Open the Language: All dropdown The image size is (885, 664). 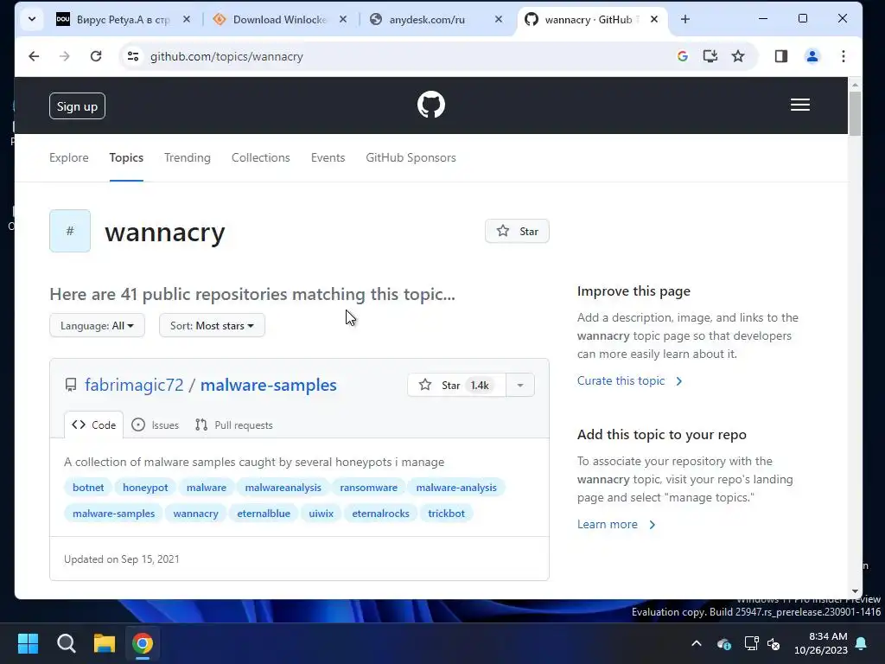coord(97,326)
